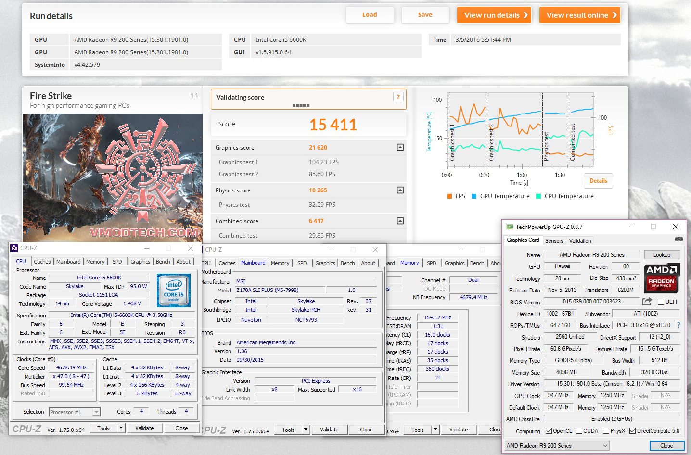Select the Graphics Card tab in GPU-Z

pos(523,240)
